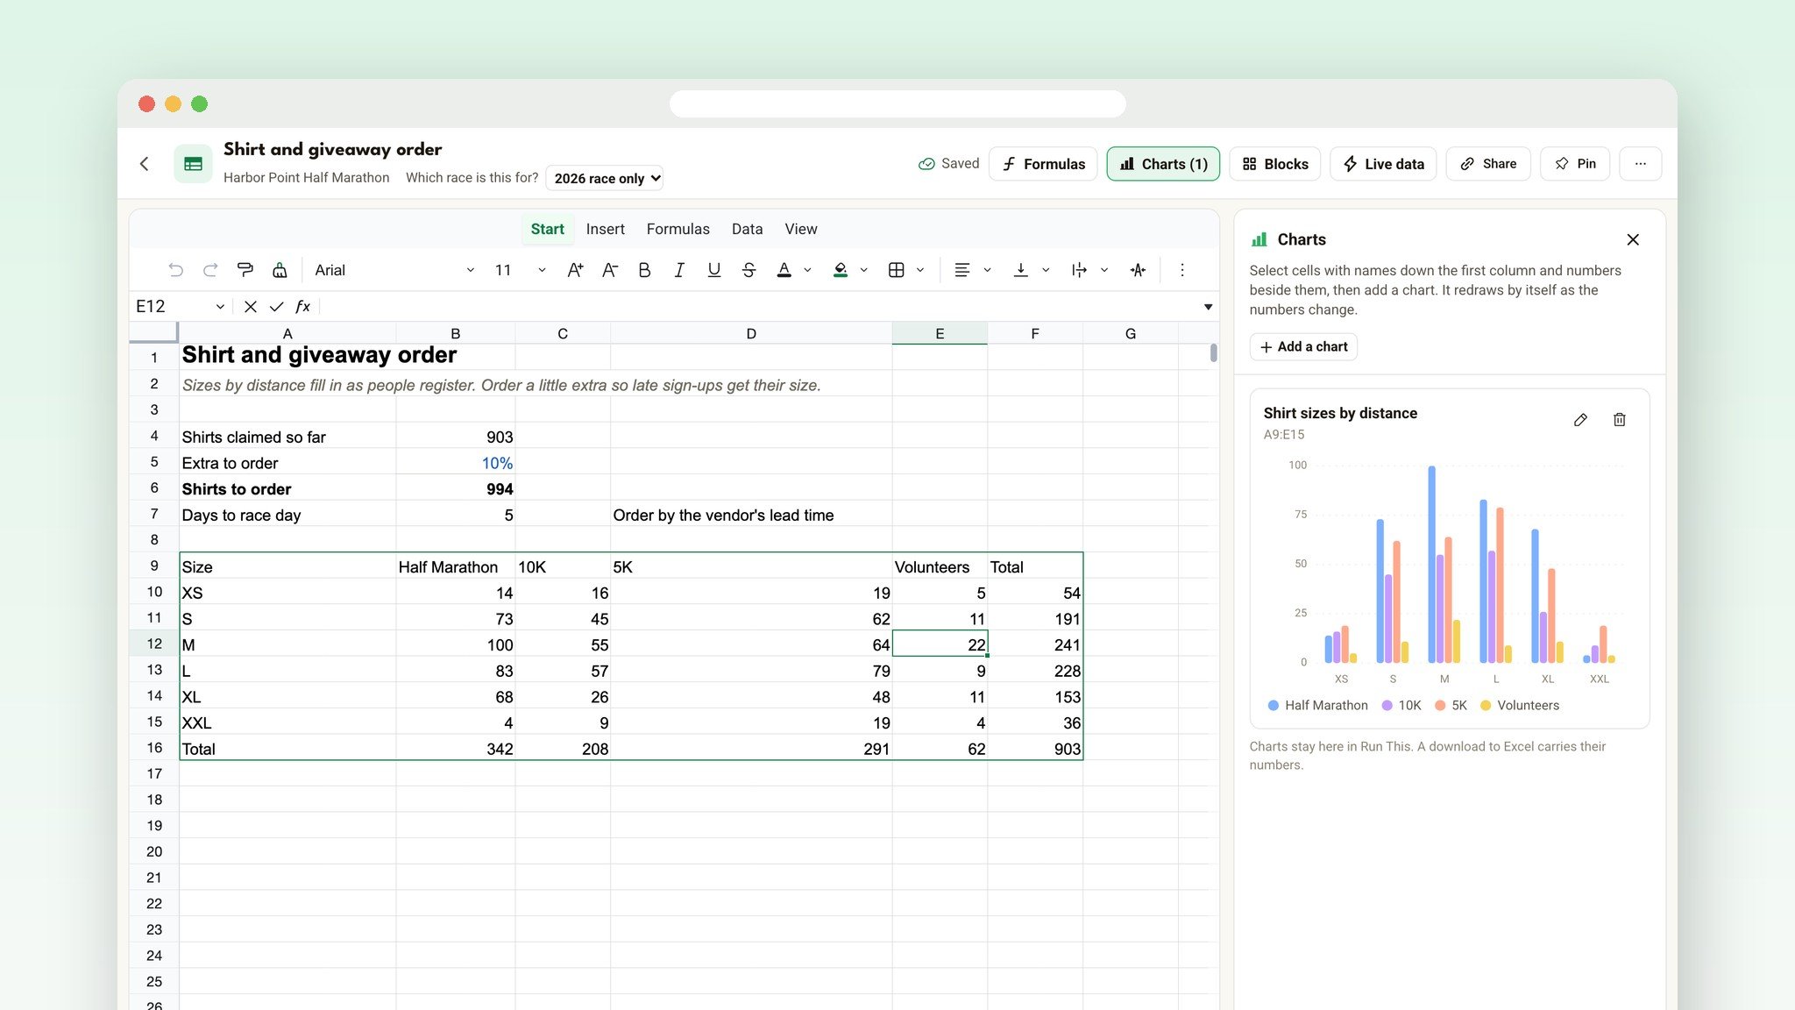This screenshot has height=1010, width=1795.
Task: Click the horizontal align icon
Action: 961,270
